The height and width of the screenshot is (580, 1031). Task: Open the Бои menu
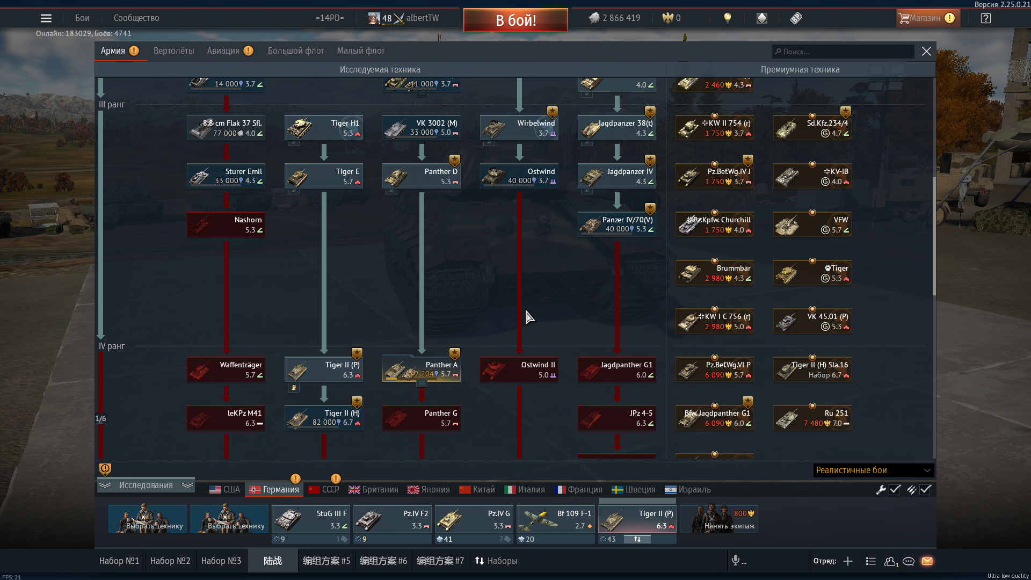tap(82, 18)
